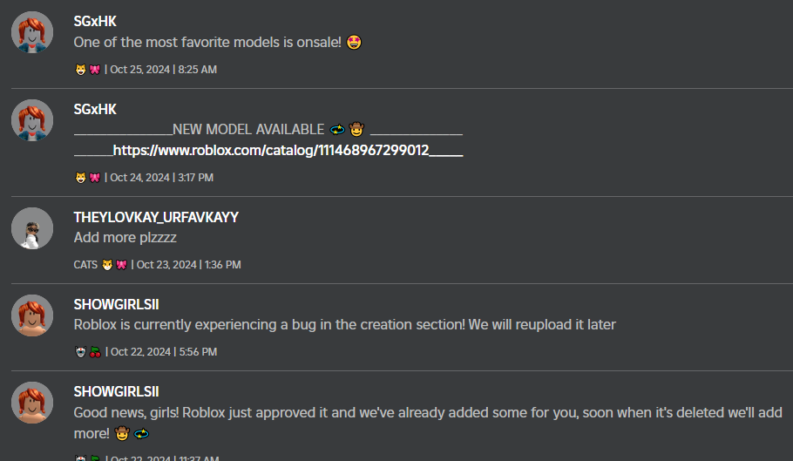
Task: Click SGxHK's avatar on the NEW MODEL post
Action: click(32, 120)
